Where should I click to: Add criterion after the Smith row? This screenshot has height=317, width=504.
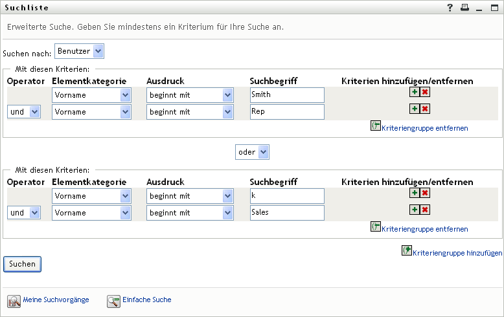click(415, 92)
